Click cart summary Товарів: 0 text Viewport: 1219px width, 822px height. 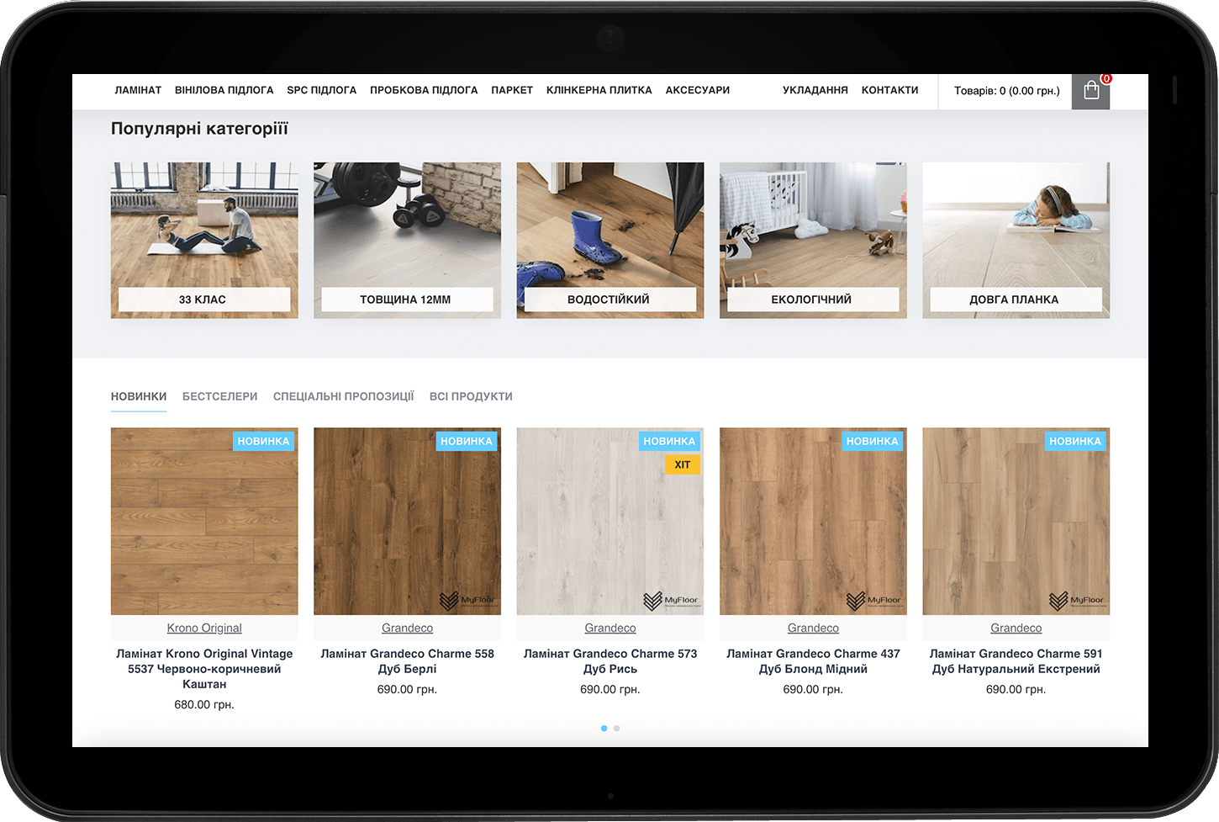point(1006,91)
